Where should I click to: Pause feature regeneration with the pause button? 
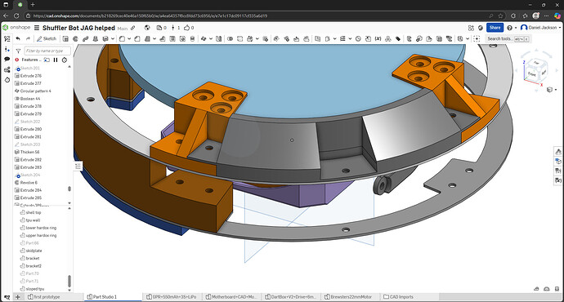click(x=56, y=60)
